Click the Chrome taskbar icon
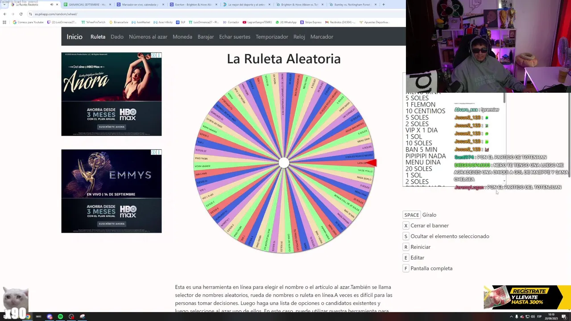 pyautogui.click(x=28, y=317)
